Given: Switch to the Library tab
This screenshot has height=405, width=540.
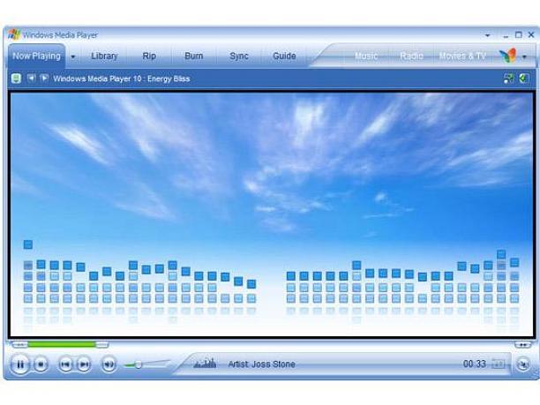Looking at the screenshot, I should [104, 56].
